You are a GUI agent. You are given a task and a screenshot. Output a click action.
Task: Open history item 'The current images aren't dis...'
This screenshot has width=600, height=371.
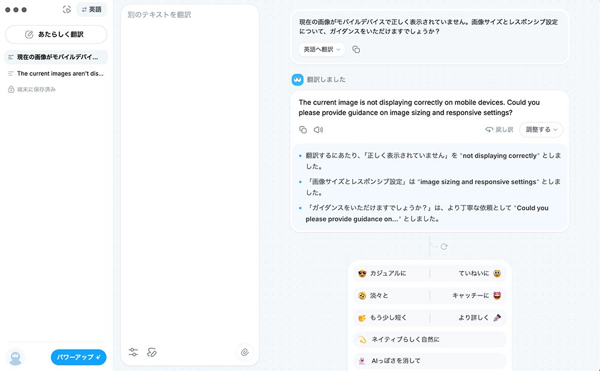(56, 74)
